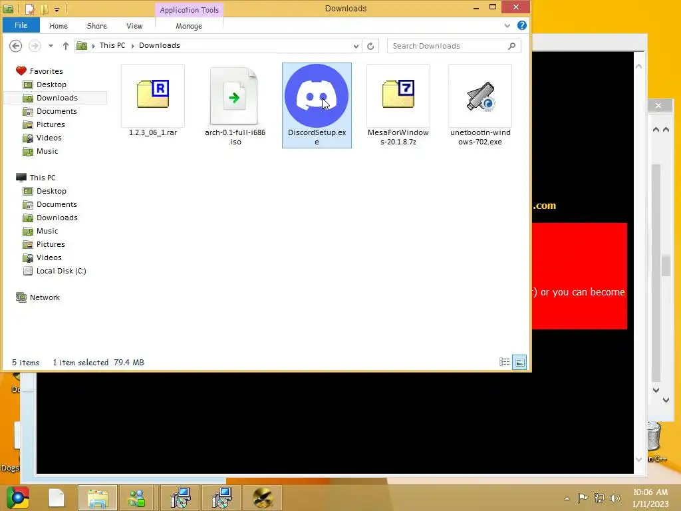Click the New Folder quick access icon

tap(43, 9)
